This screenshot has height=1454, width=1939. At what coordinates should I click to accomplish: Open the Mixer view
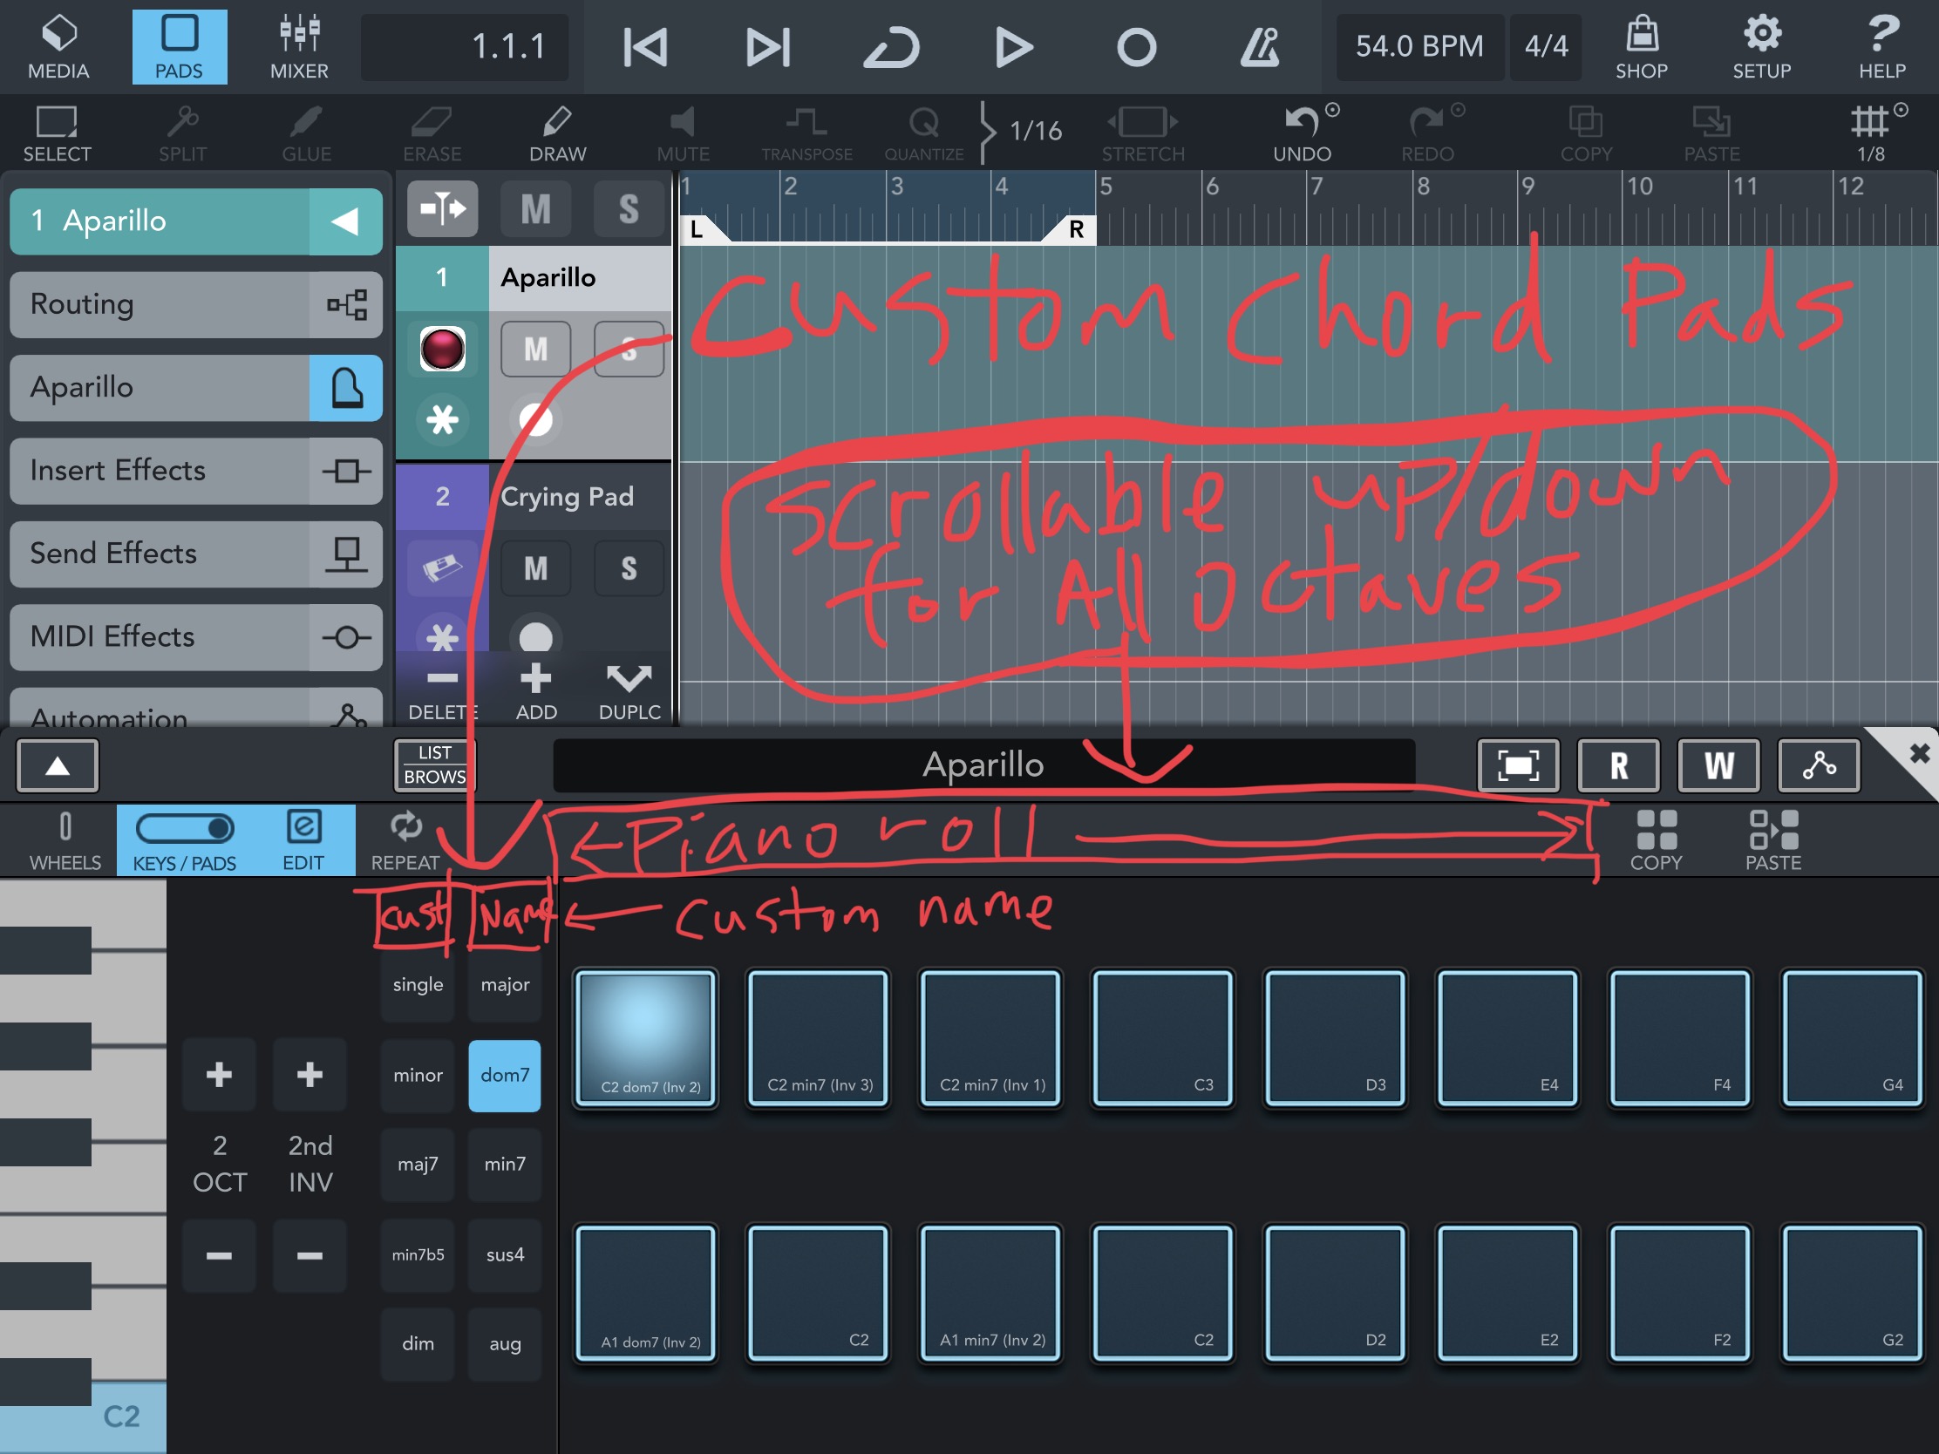click(299, 47)
